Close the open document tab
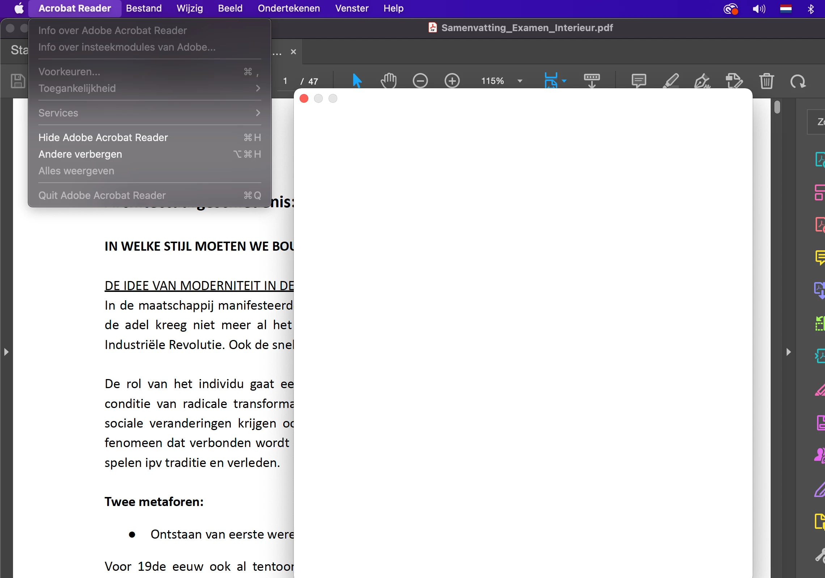 pos(293,52)
